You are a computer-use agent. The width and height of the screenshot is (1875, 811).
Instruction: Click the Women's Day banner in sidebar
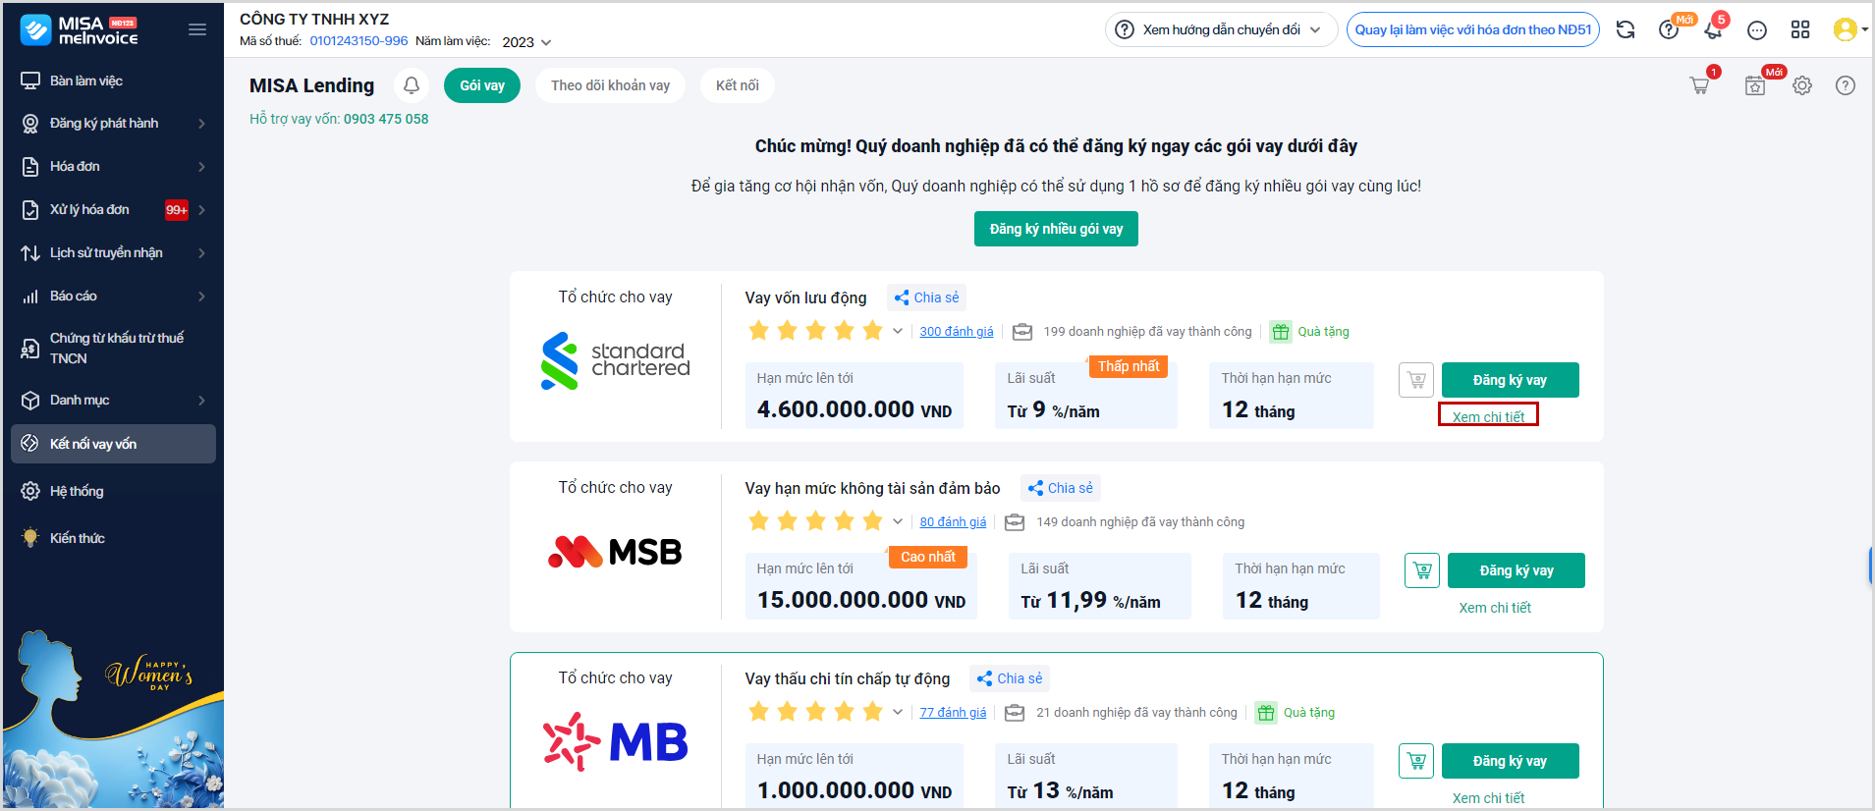[113, 717]
